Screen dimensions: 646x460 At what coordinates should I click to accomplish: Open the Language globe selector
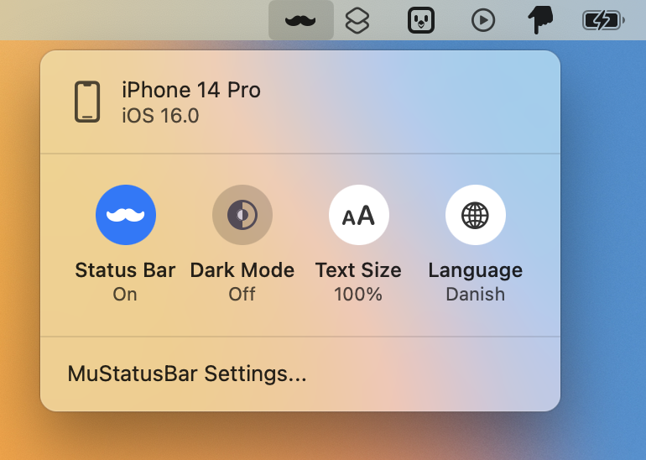pyautogui.click(x=476, y=215)
